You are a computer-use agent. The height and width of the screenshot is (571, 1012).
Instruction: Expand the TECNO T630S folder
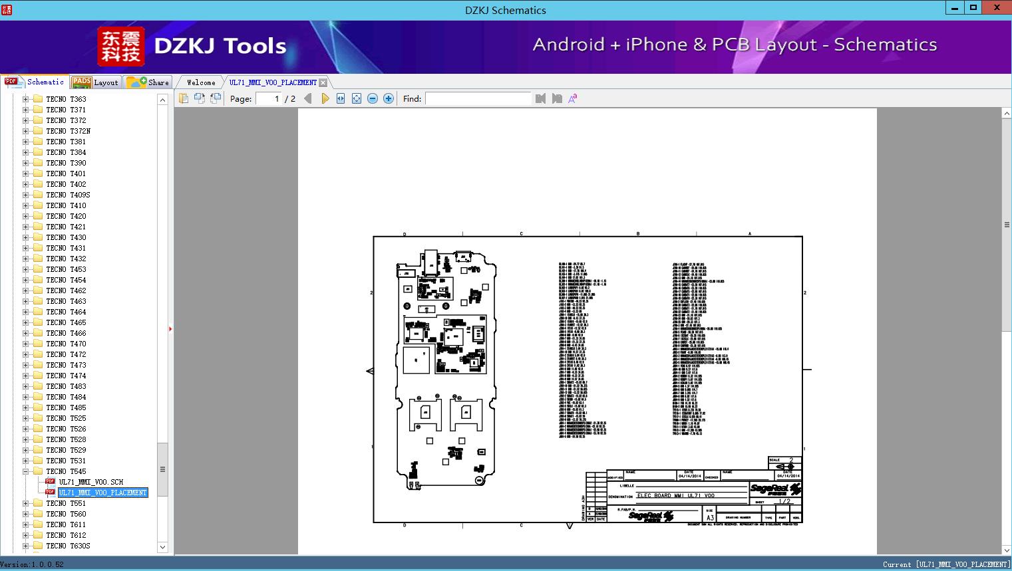(25, 546)
